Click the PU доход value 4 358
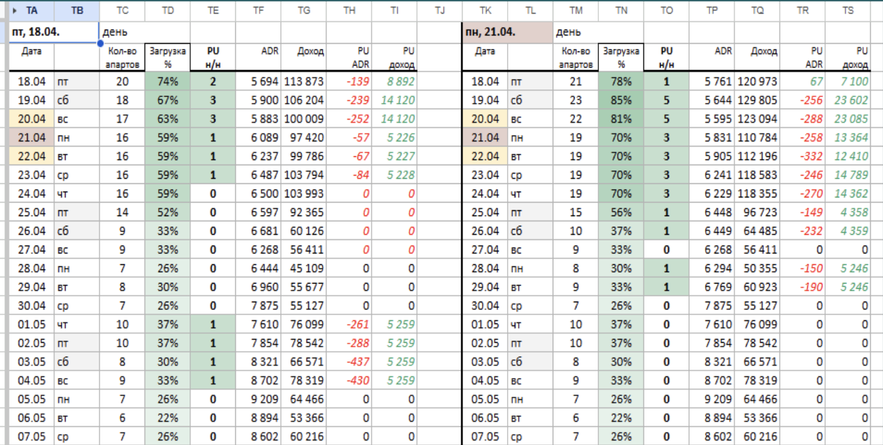The height and width of the screenshot is (445, 883). point(848,212)
